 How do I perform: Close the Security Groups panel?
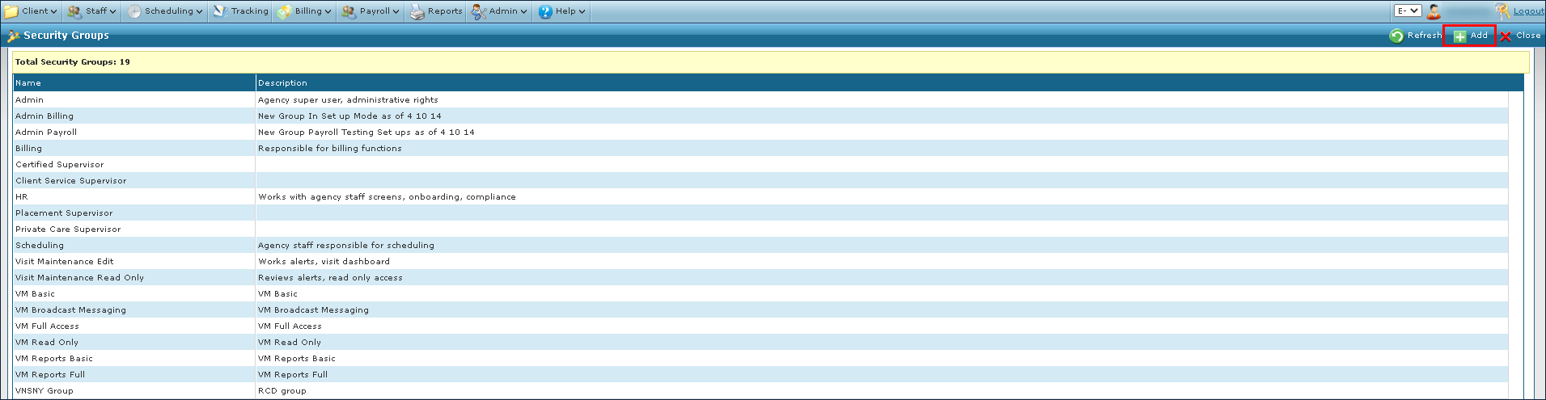(x=1520, y=36)
